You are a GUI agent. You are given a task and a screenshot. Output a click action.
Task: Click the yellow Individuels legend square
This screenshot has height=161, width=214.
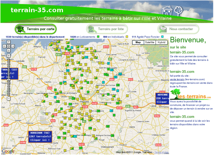coord(127,37)
